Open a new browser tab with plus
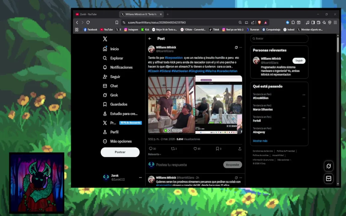 click(x=168, y=14)
